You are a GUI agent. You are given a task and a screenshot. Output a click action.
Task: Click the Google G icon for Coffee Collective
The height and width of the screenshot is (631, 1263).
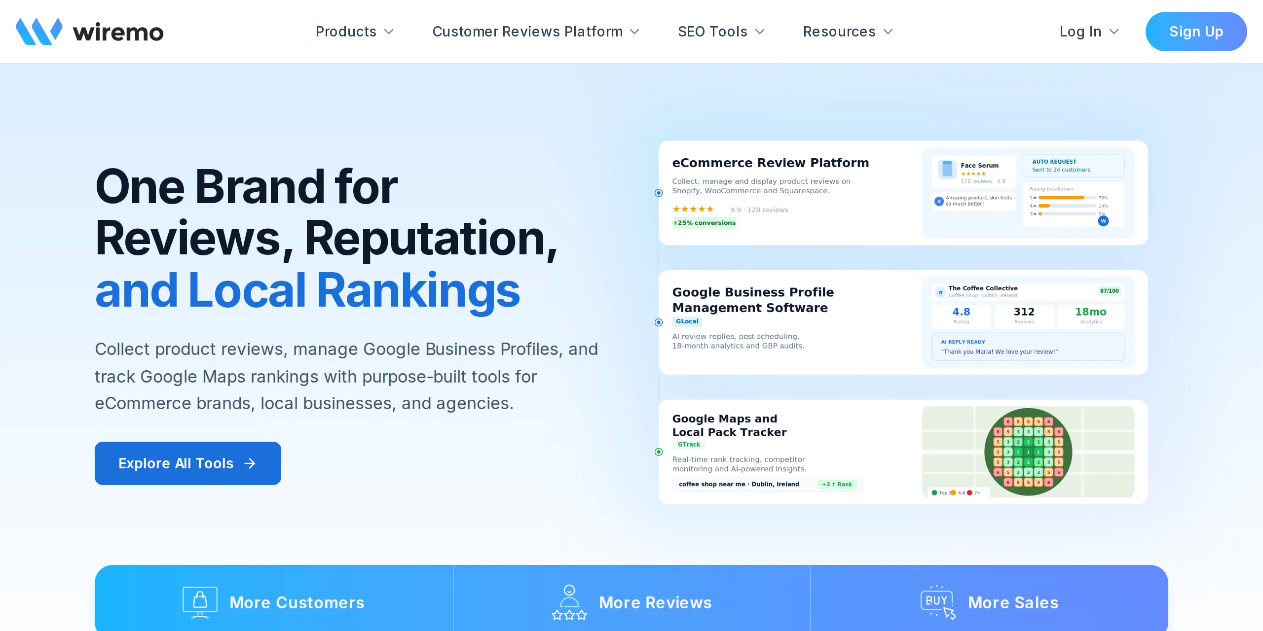click(940, 292)
